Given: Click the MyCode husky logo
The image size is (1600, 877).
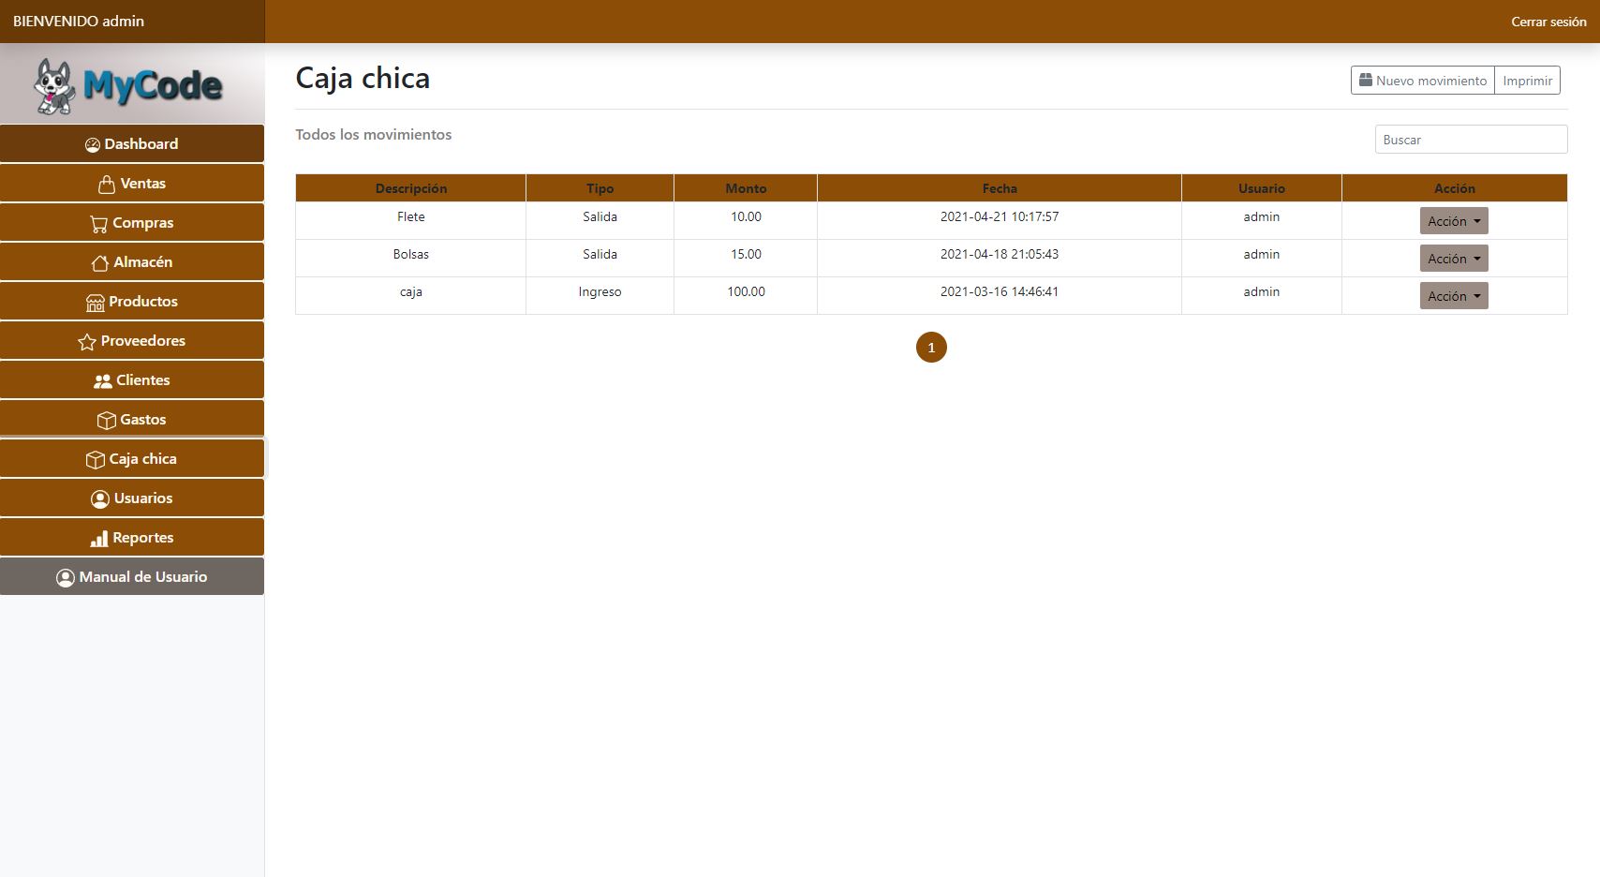Looking at the screenshot, I should click(x=53, y=86).
